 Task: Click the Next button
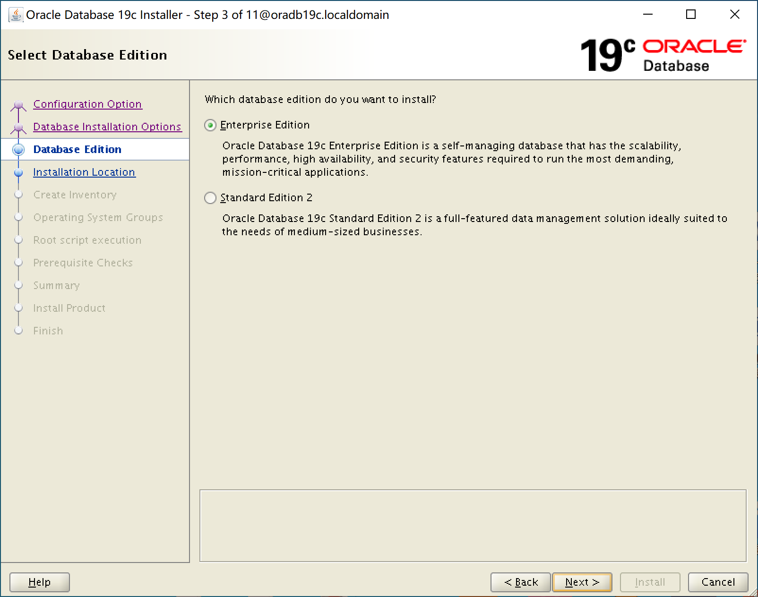(582, 582)
